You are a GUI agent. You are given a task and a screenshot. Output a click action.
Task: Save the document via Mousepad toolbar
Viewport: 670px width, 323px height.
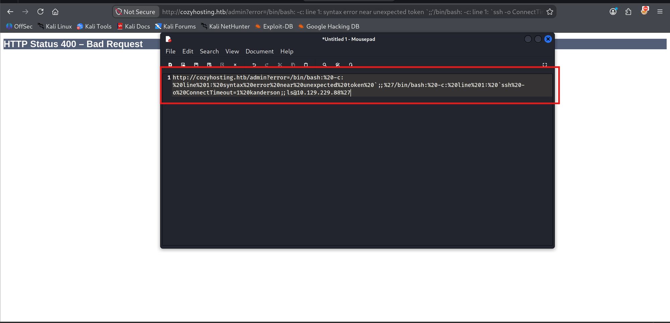(x=196, y=65)
